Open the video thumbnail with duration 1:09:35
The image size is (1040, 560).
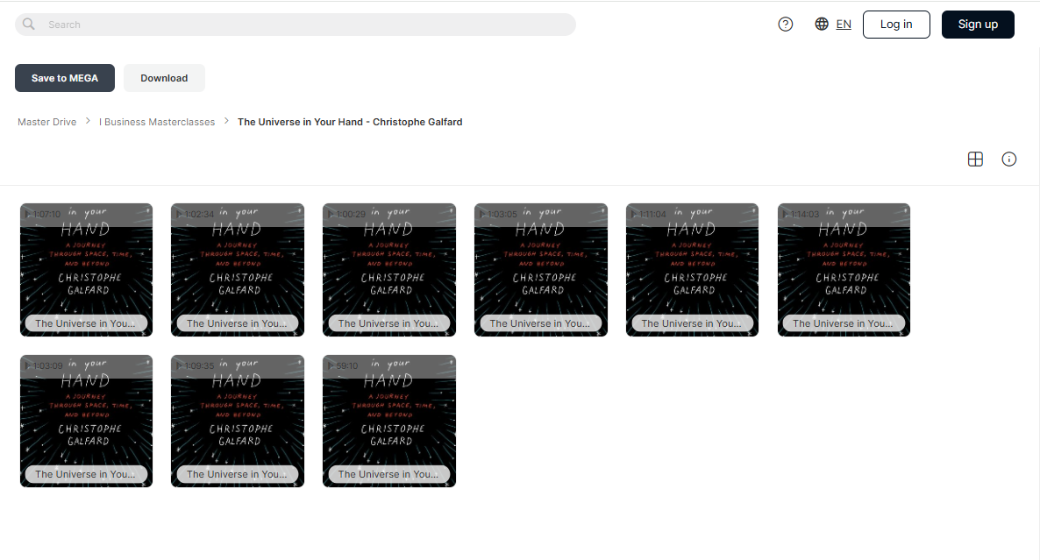coord(238,421)
